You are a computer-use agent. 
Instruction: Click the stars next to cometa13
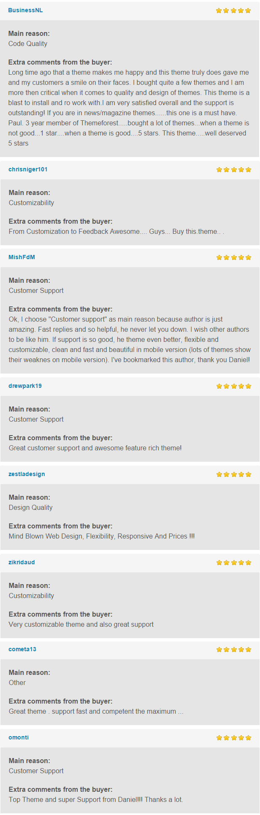click(234, 650)
